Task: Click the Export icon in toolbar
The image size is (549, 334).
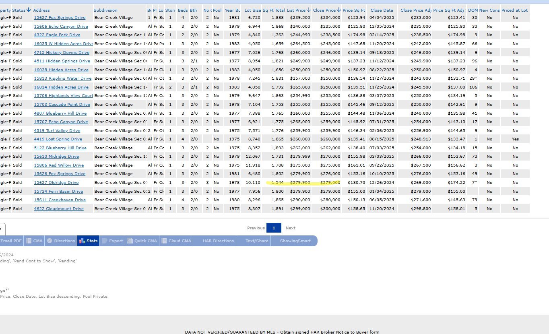Action: point(105,241)
